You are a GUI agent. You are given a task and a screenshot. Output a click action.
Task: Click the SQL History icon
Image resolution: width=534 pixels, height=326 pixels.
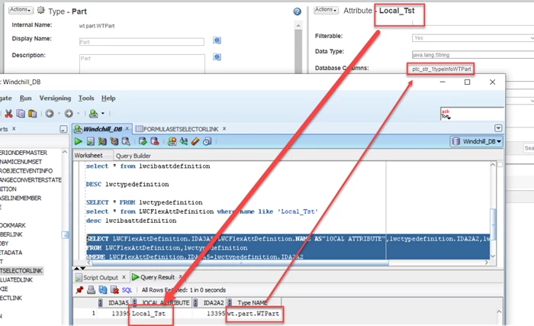coord(207,141)
